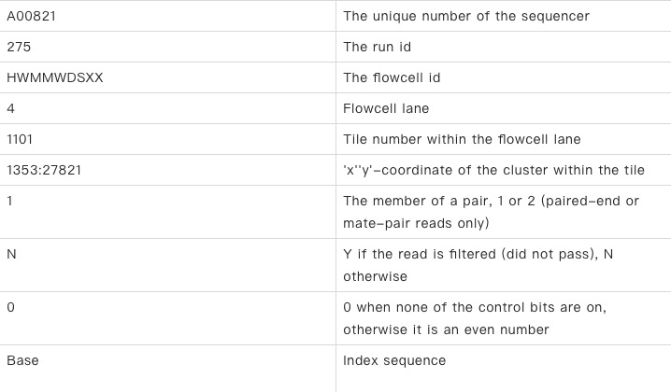Click the cluster coordinate description text
This screenshot has height=392, width=671.
tap(493, 170)
